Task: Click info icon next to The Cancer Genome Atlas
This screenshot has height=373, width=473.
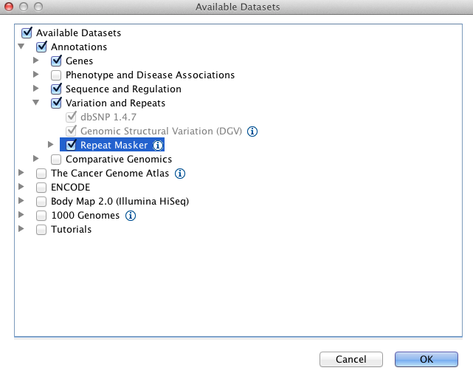Action: tap(180, 174)
